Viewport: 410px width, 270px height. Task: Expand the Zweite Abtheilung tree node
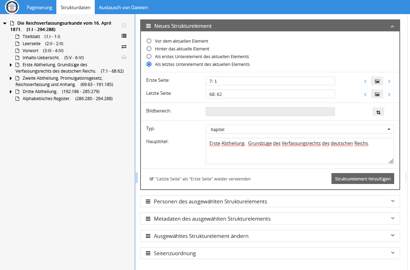pyautogui.click(x=11, y=78)
